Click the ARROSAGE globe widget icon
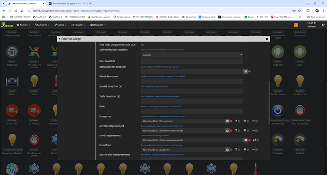The height and width of the screenshot is (175, 327). 12,52
